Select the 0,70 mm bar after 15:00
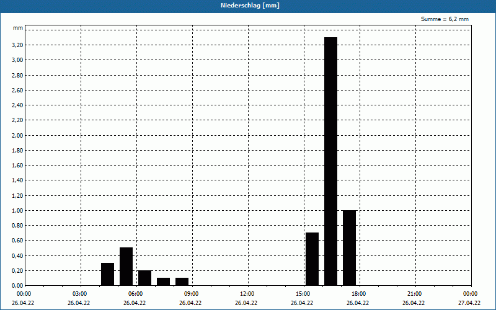Screen dimensions: 496x310 [x=312, y=259]
